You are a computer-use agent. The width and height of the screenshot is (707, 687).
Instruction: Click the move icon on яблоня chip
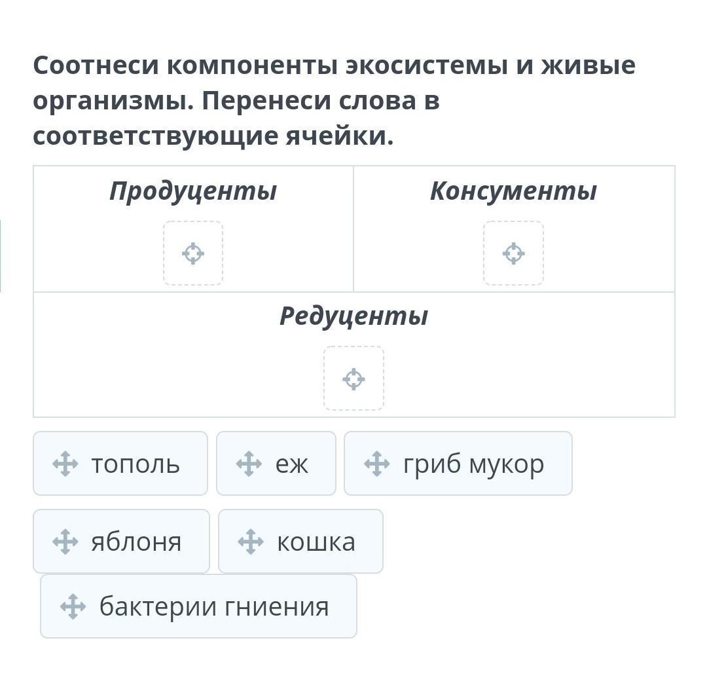point(65,542)
